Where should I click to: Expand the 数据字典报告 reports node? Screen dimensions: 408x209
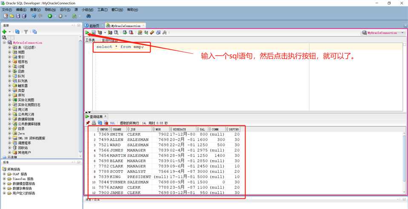point(4,188)
